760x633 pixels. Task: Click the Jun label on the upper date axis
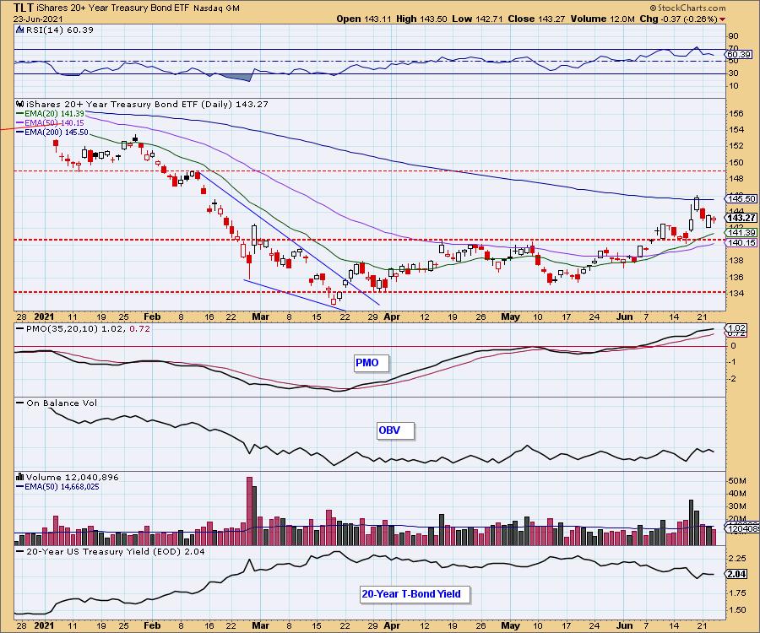tap(624, 316)
